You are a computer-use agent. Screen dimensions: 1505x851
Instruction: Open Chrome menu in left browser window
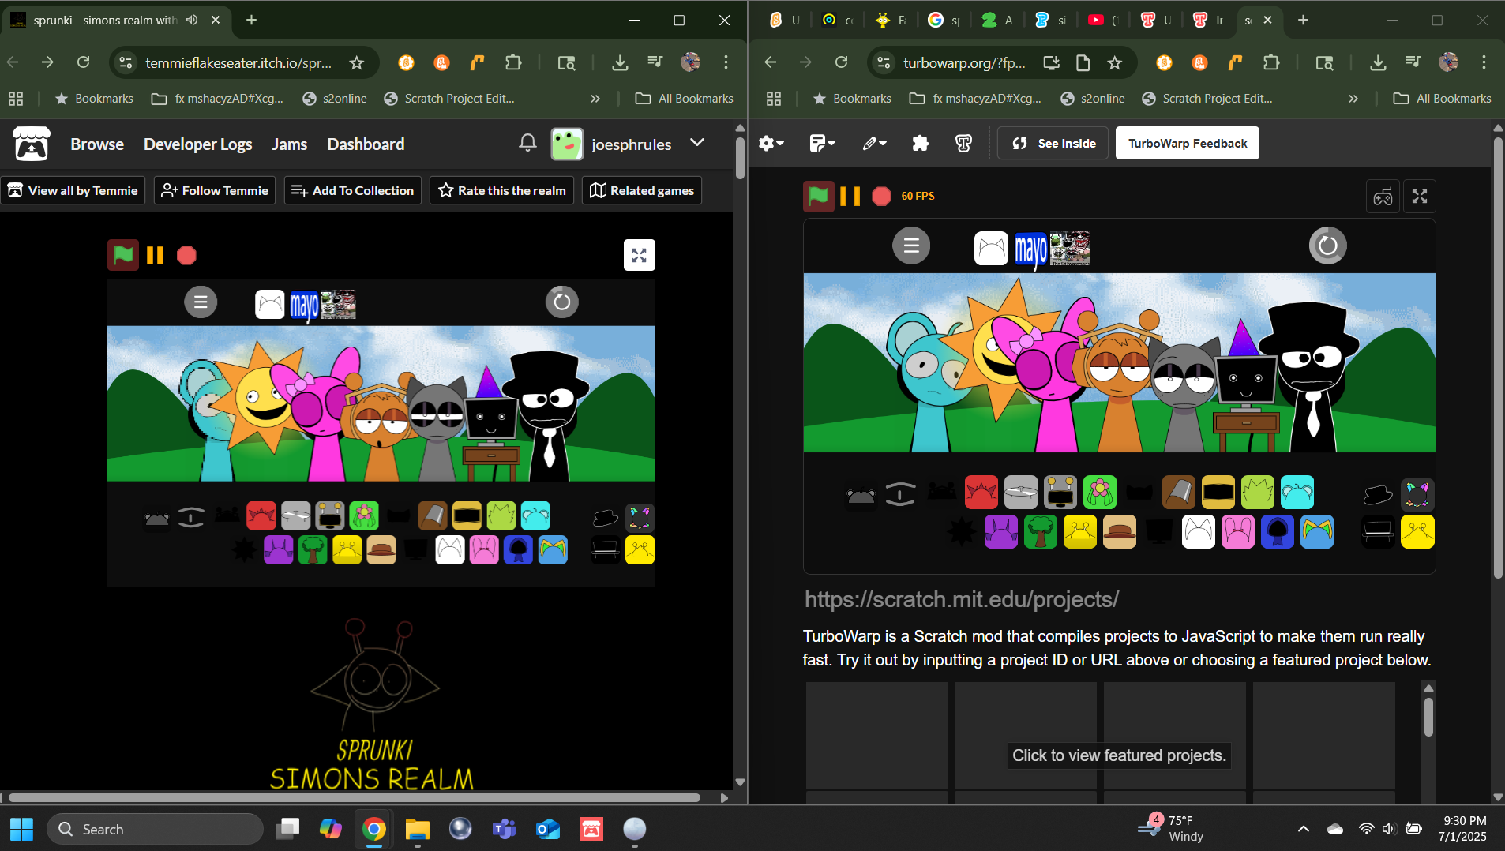pos(726,62)
